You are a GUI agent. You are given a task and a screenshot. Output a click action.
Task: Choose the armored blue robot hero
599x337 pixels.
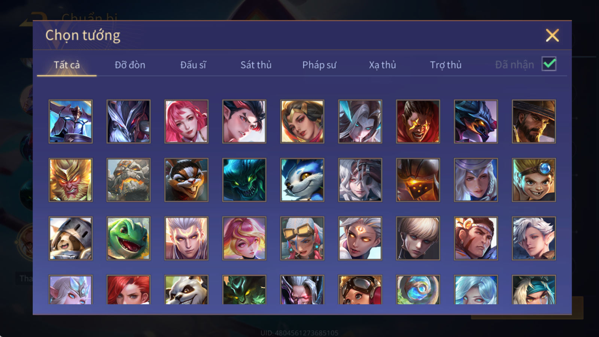(x=70, y=121)
